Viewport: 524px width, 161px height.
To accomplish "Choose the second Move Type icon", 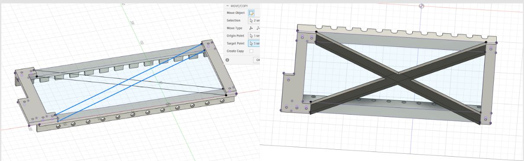I will click(x=258, y=28).
